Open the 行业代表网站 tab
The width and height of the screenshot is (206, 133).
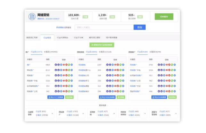pos(62,37)
